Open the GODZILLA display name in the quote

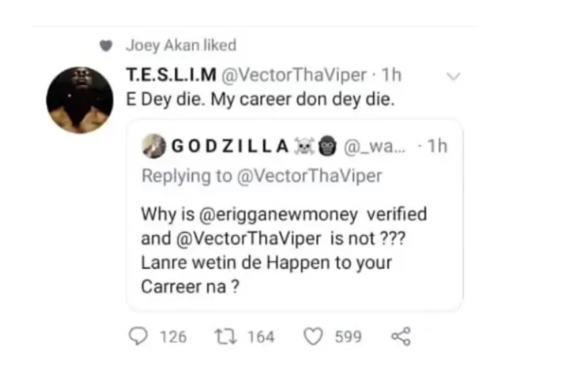click(229, 146)
